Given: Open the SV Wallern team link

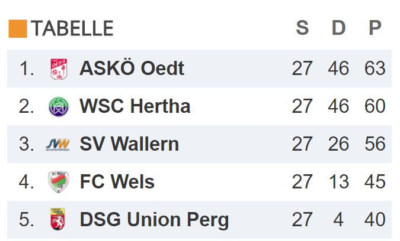Looking at the screenshot, I should [129, 144].
